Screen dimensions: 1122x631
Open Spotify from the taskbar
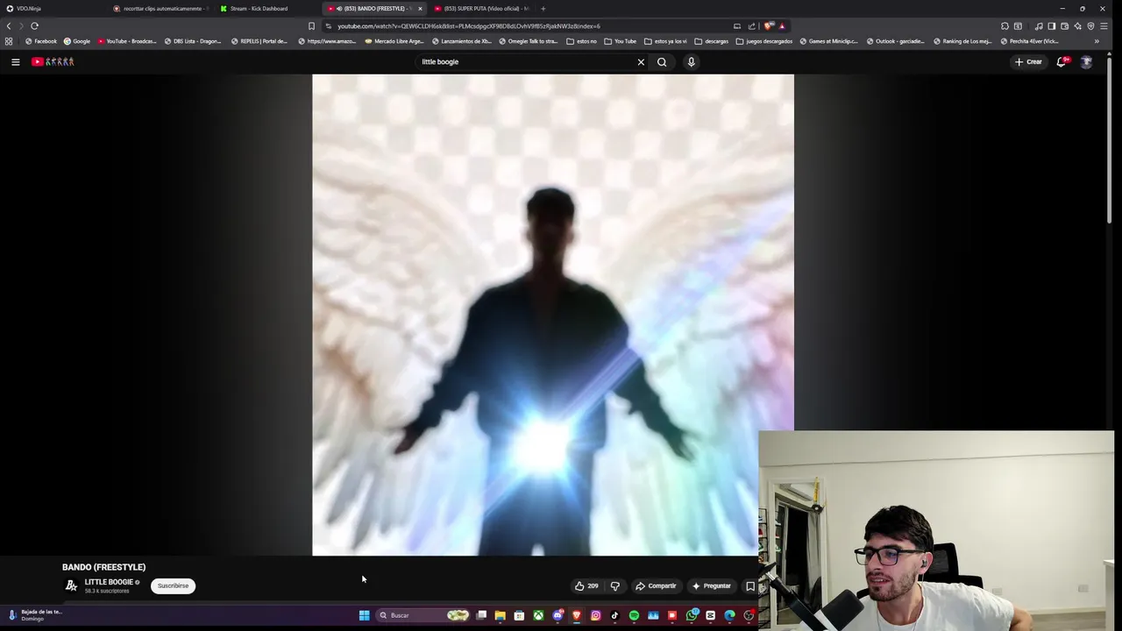pyautogui.click(x=634, y=615)
